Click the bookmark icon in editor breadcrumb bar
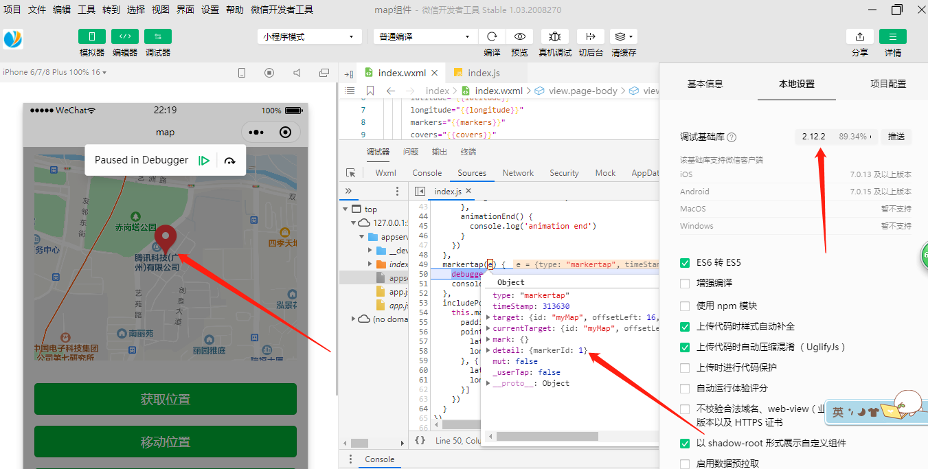928x469 pixels. tap(370, 91)
